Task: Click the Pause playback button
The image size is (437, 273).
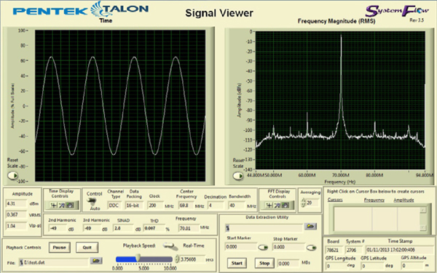Action: (60, 248)
